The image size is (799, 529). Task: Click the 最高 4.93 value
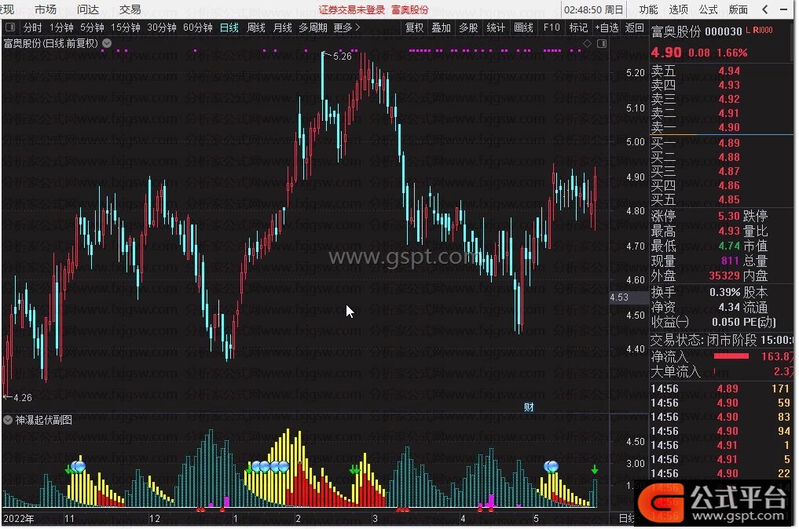(728, 232)
